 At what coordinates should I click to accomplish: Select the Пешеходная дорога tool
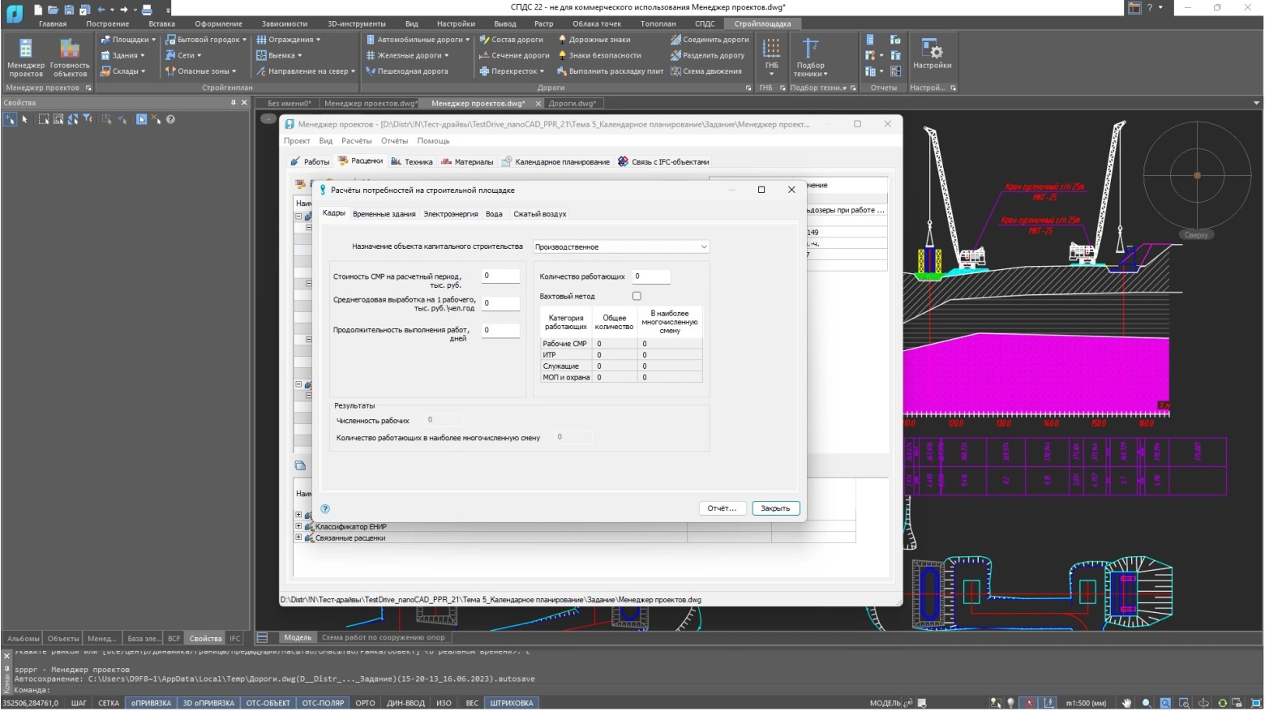click(412, 71)
